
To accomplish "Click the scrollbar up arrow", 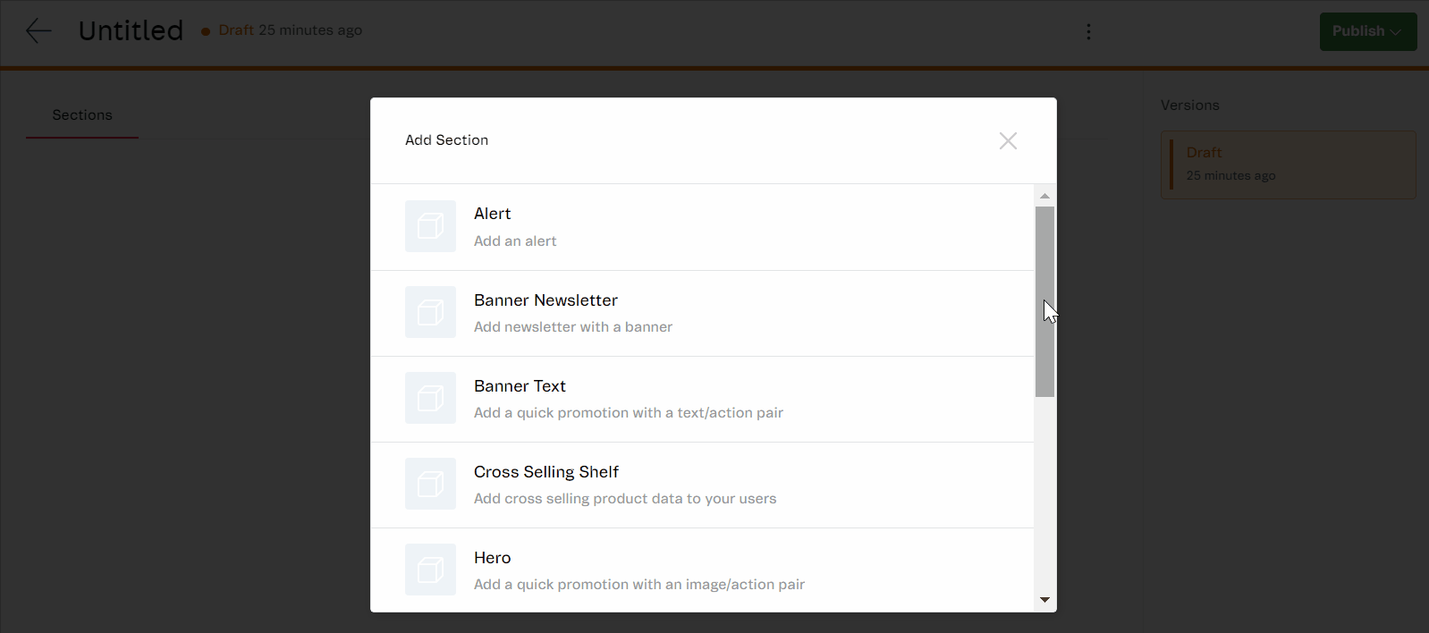I will [x=1044, y=196].
